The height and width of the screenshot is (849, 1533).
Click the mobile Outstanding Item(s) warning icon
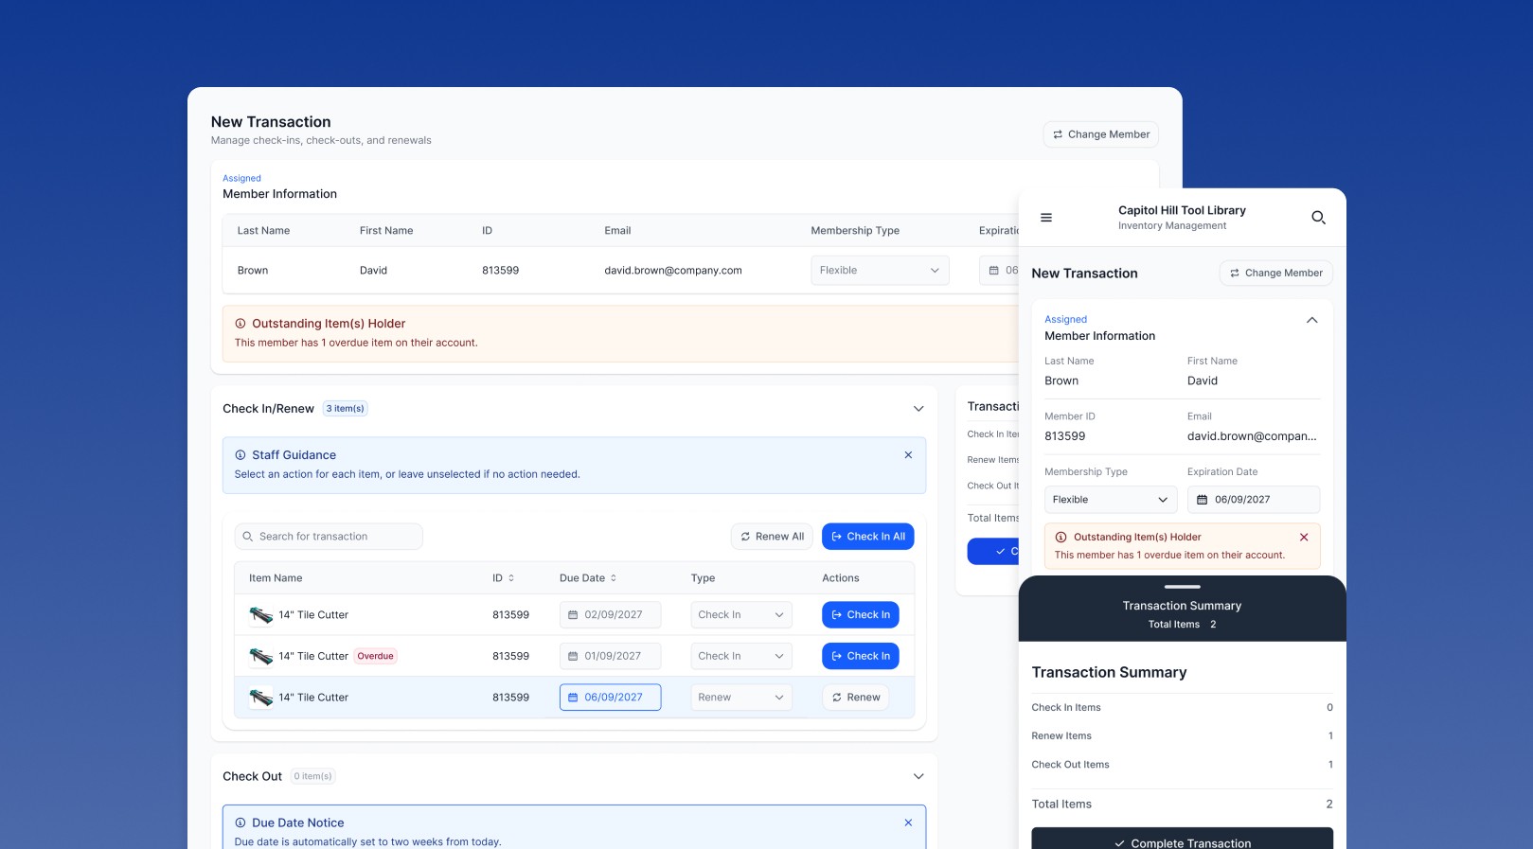1061,537
